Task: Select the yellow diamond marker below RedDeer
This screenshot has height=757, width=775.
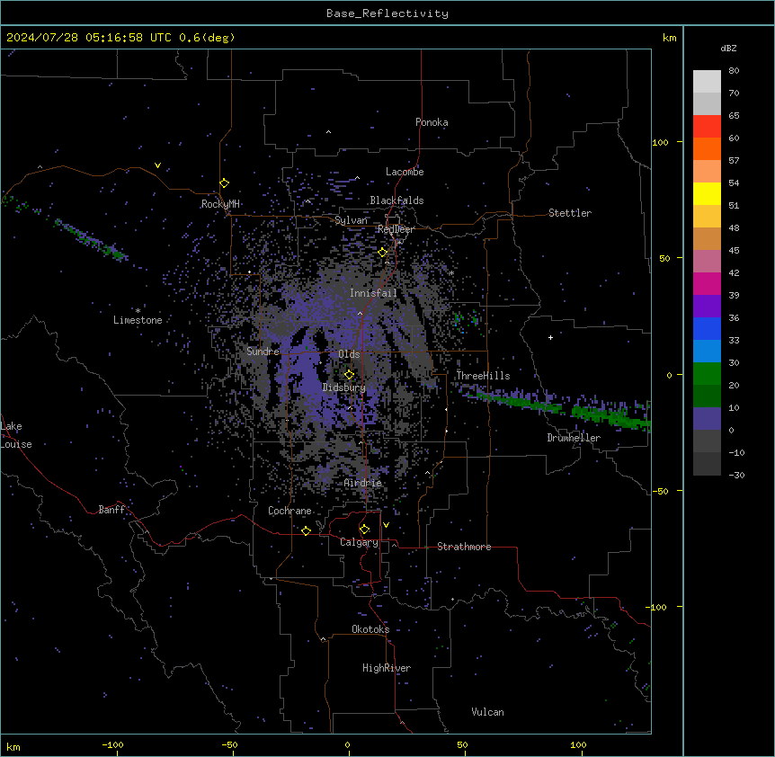Action: (383, 252)
